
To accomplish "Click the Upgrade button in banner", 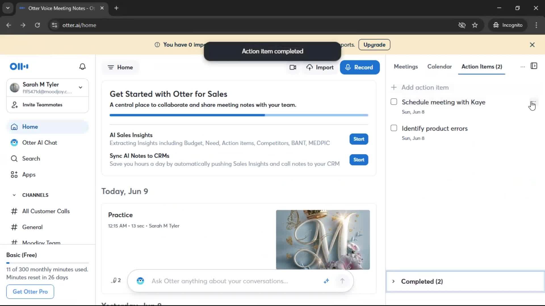I will [374, 45].
